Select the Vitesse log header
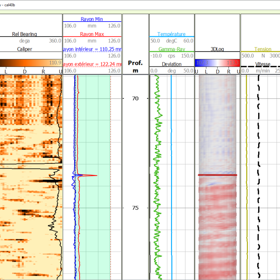The height and width of the screenshot is (280, 280). 262,64
